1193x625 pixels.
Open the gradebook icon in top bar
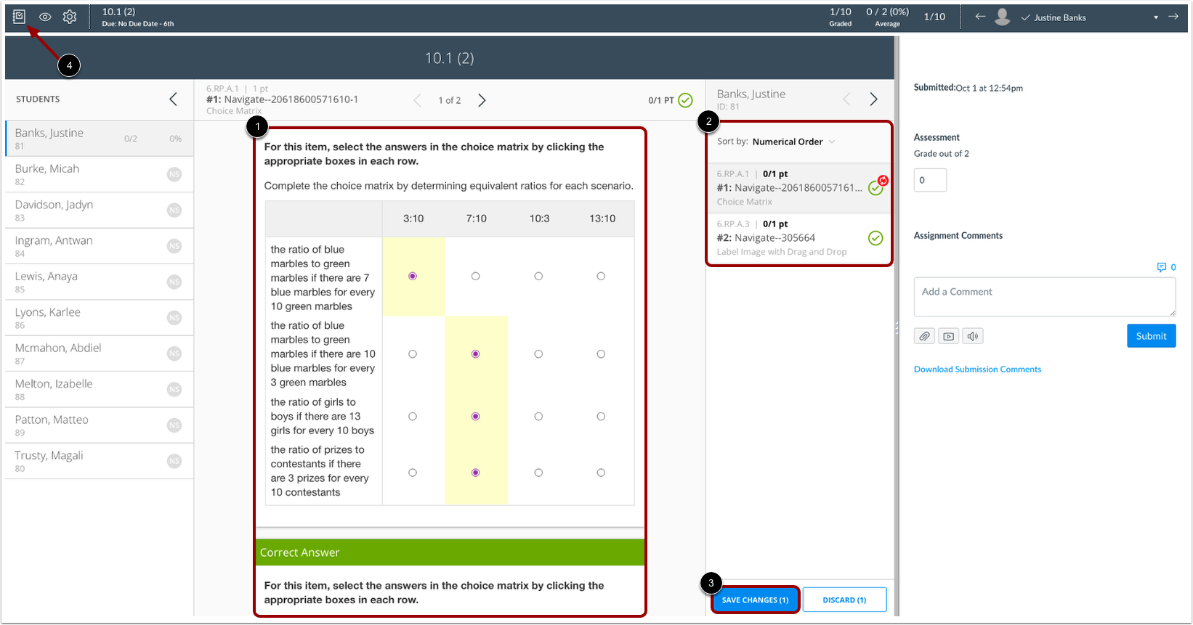(20, 16)
